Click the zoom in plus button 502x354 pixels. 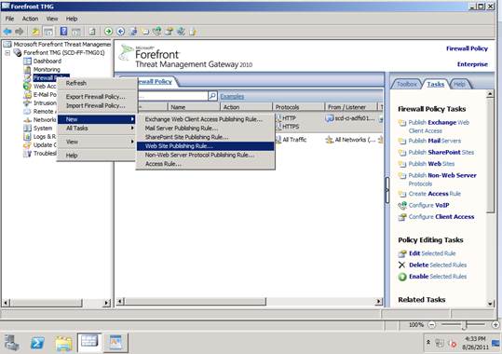(495, 325)
